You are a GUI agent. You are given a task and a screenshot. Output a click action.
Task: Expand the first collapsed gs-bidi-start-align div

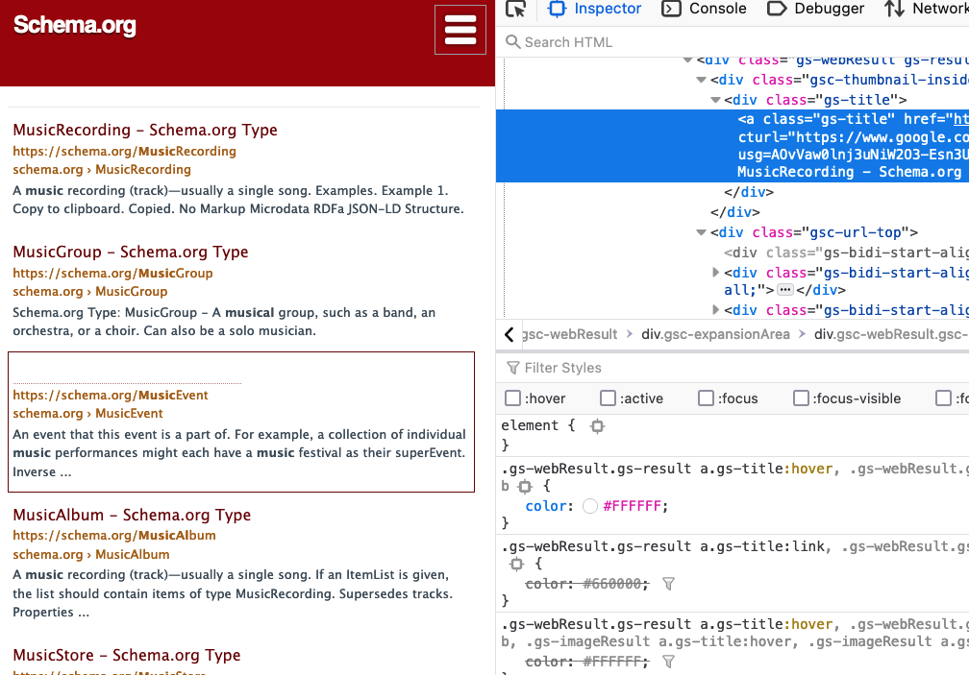pos(715,272)
